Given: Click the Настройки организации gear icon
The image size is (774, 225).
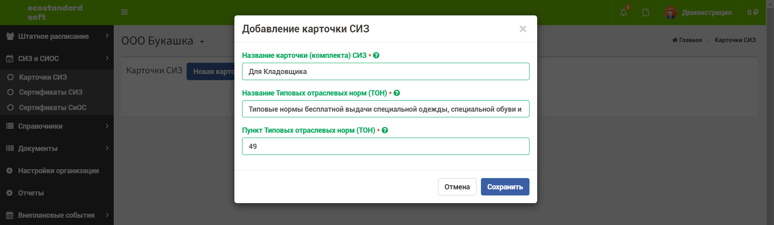Looking at the screenshot, I should point(10,171).
